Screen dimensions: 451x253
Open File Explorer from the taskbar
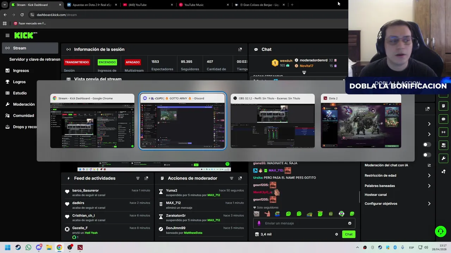(x=49, y=247)
